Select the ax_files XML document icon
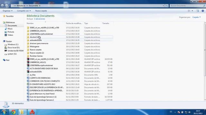The image size is (206, 115). pos(28,75)
